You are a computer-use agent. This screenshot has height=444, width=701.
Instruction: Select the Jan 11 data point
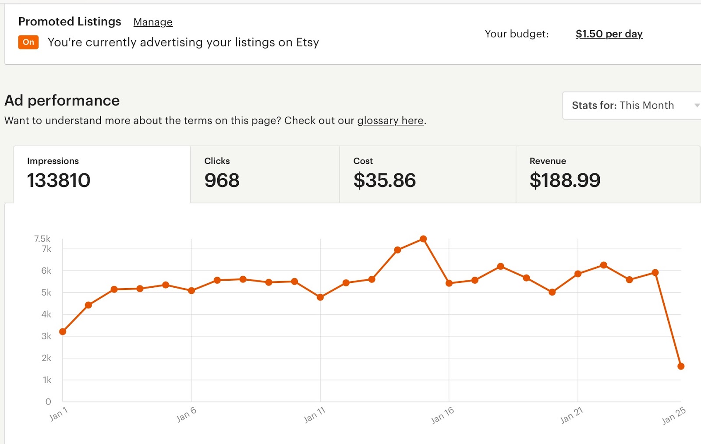pyautogui.click(x=320, y=297)
